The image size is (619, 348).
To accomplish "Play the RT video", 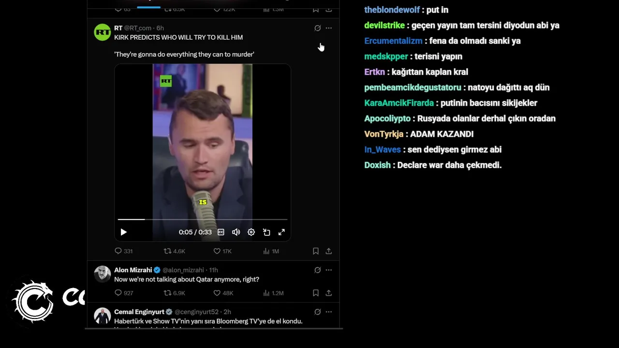I will (x=123, y=232).
